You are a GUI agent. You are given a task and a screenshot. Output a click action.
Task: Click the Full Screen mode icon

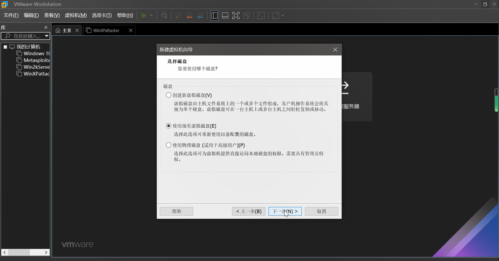236,15
